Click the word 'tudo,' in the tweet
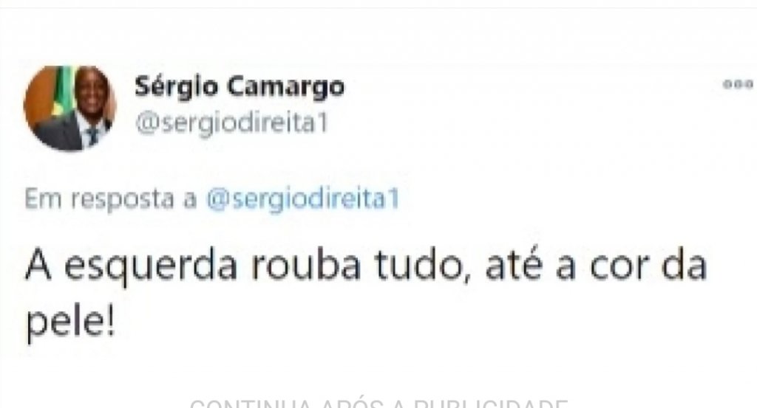 tap(422, 266)
